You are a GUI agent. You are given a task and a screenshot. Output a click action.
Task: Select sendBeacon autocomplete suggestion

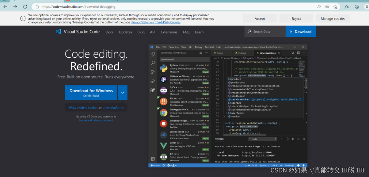(265, 96)
